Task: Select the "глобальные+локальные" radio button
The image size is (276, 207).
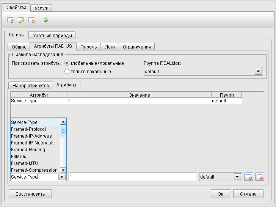Action: pyautogui.click(x=67, y=63)
